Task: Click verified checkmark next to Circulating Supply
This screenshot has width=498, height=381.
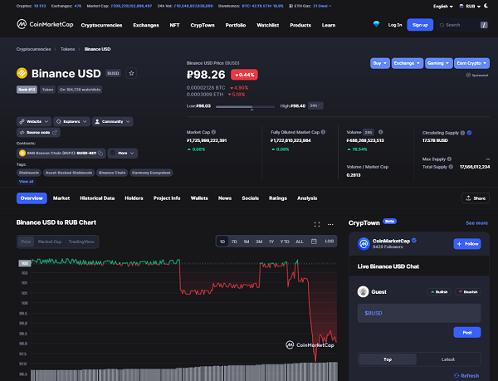Action: (469, 133)
